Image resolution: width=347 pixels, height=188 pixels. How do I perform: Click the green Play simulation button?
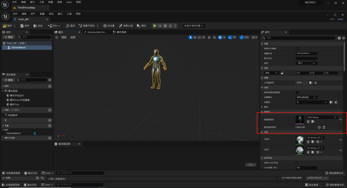[x=155, y=26]
